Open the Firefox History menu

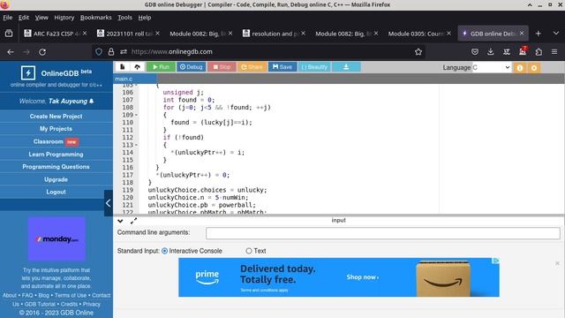[x=64, y=18]
